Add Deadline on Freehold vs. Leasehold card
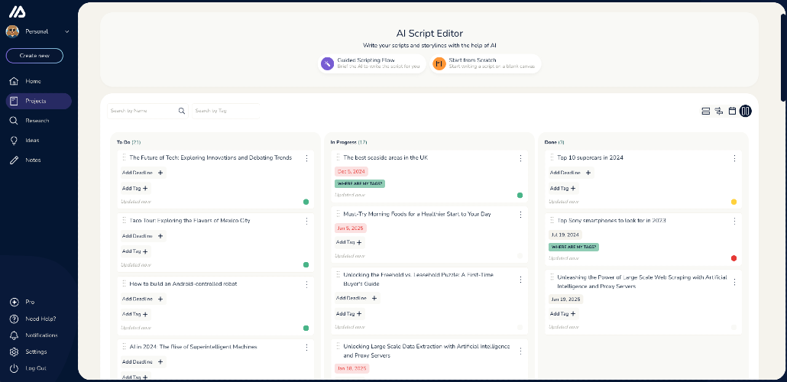The image size is (787, 382). [x=357, y=298]
